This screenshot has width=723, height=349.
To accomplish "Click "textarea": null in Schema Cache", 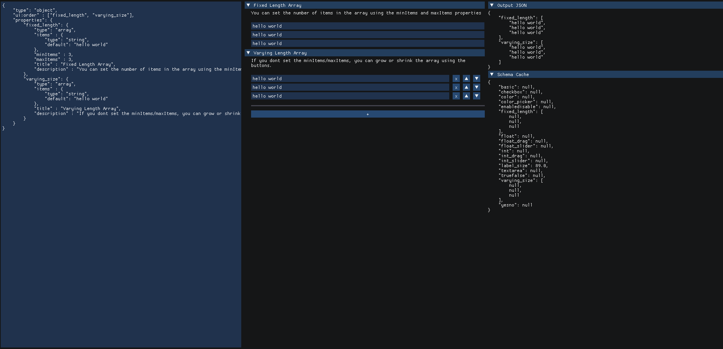I will click(521, 171).
